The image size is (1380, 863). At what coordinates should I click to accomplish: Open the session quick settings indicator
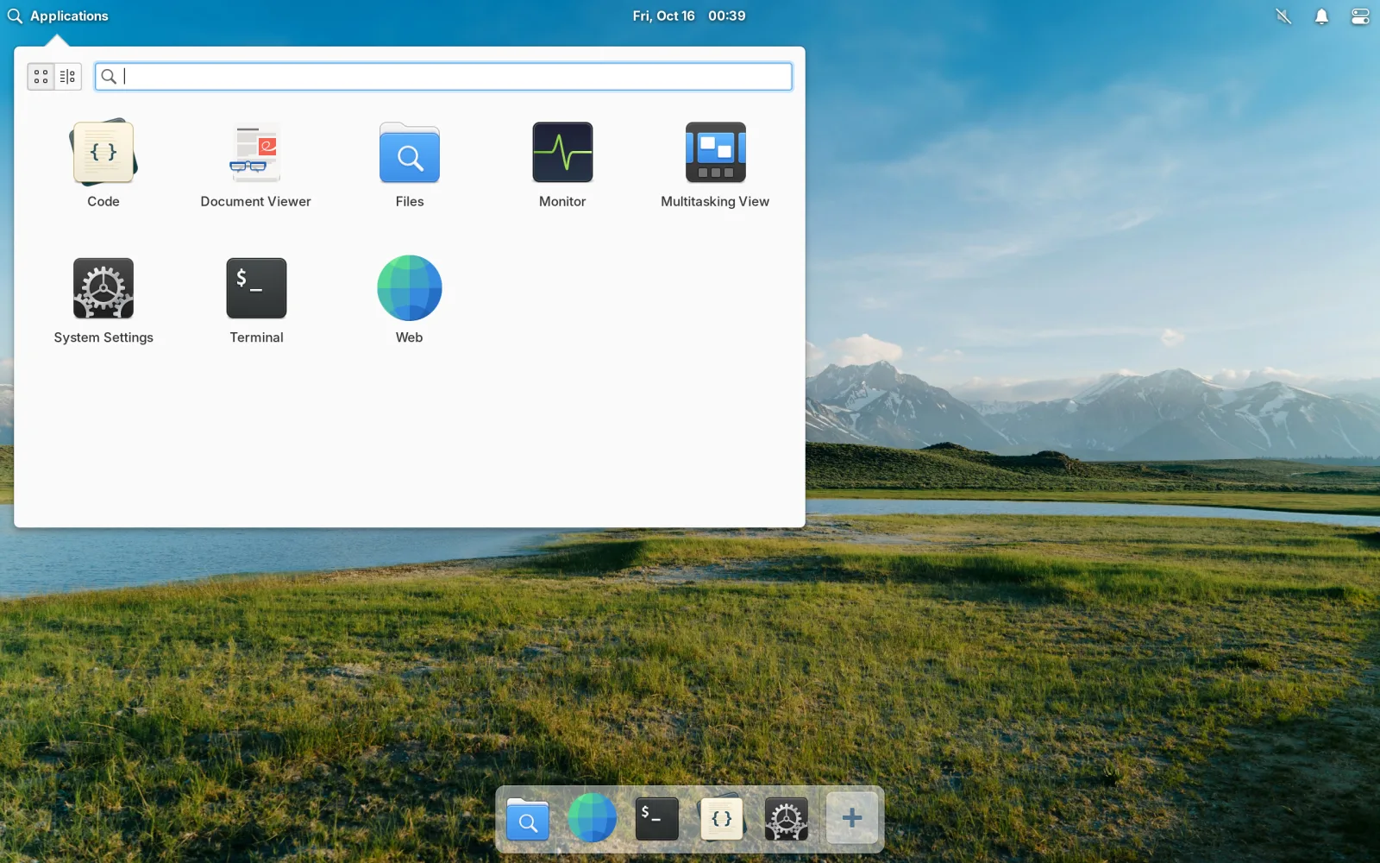(x=1360, y=16)
